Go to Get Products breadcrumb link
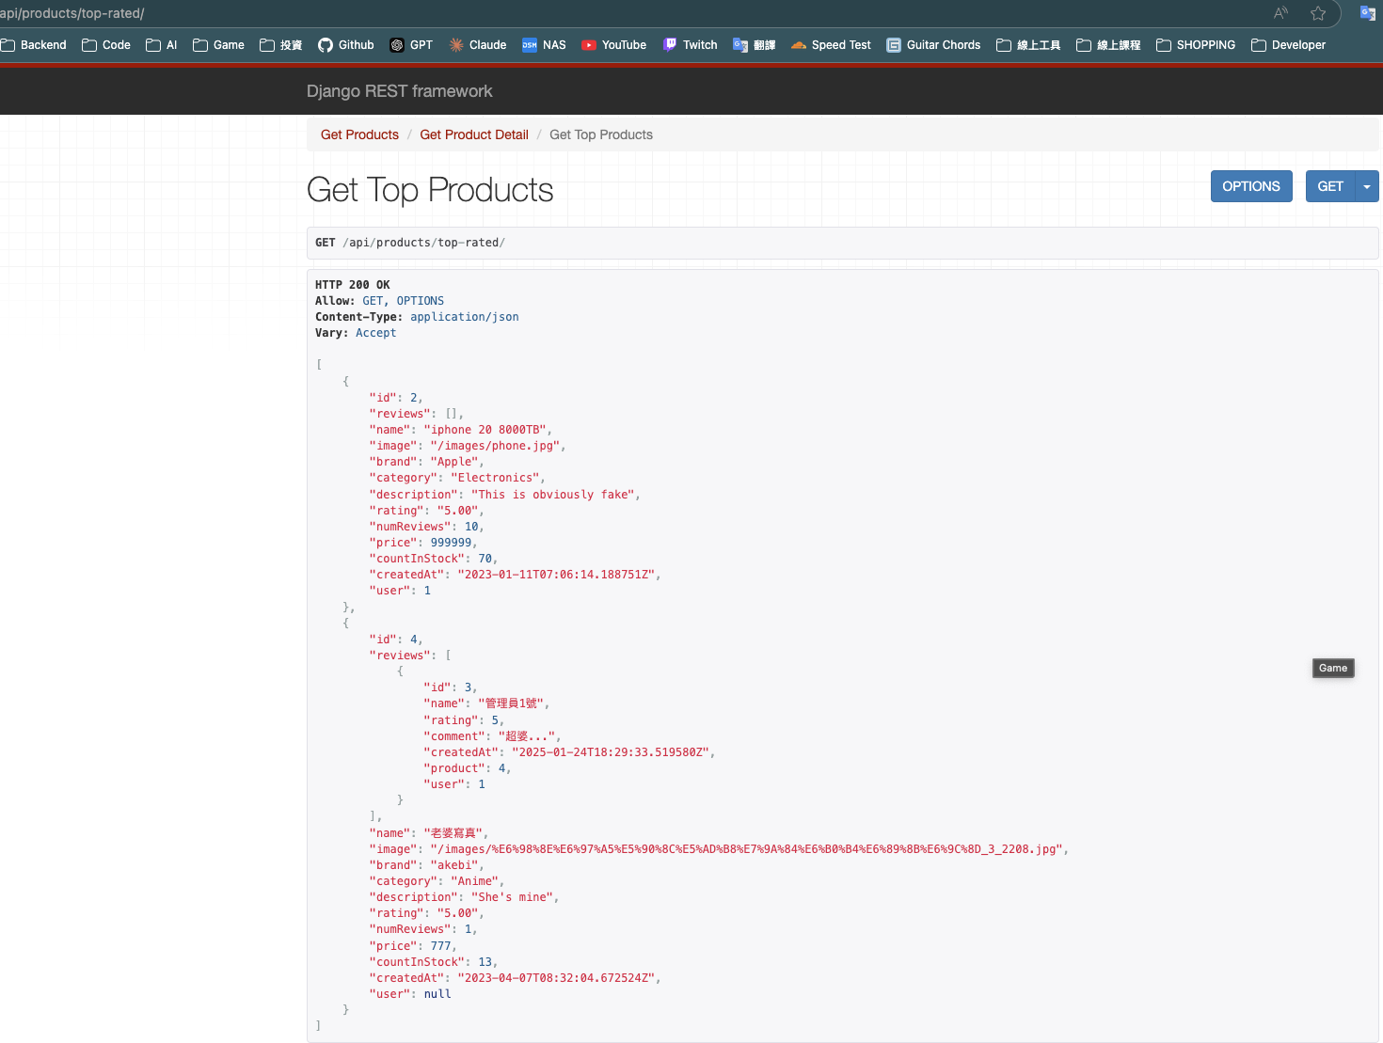 tap(359, 134)
